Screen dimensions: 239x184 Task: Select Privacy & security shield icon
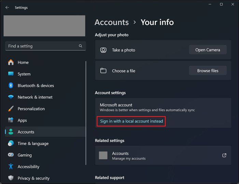11,178
